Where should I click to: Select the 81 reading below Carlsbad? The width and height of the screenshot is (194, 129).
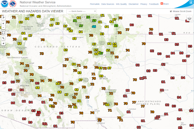click(x=129, y=112)
